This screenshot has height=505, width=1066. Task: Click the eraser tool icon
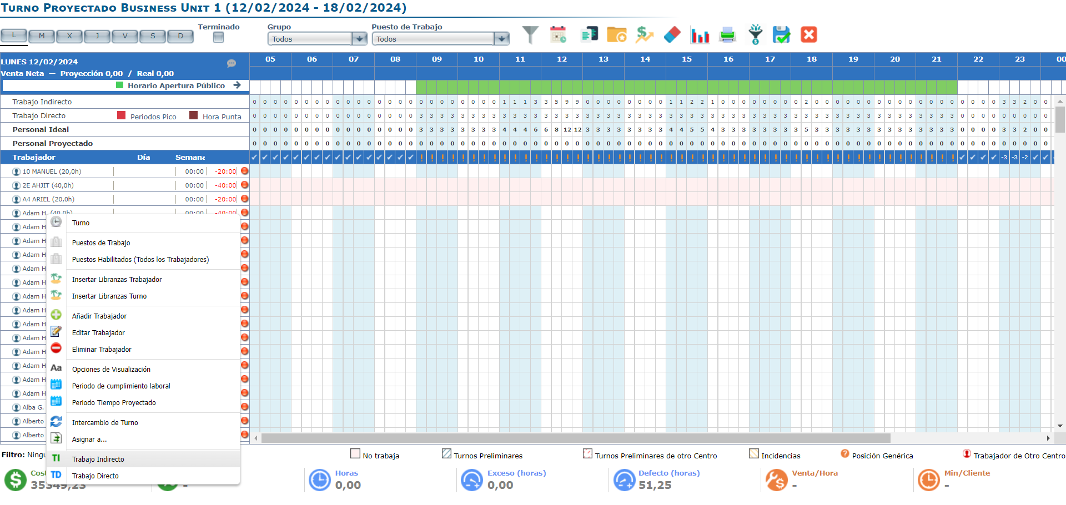point(672,35)
